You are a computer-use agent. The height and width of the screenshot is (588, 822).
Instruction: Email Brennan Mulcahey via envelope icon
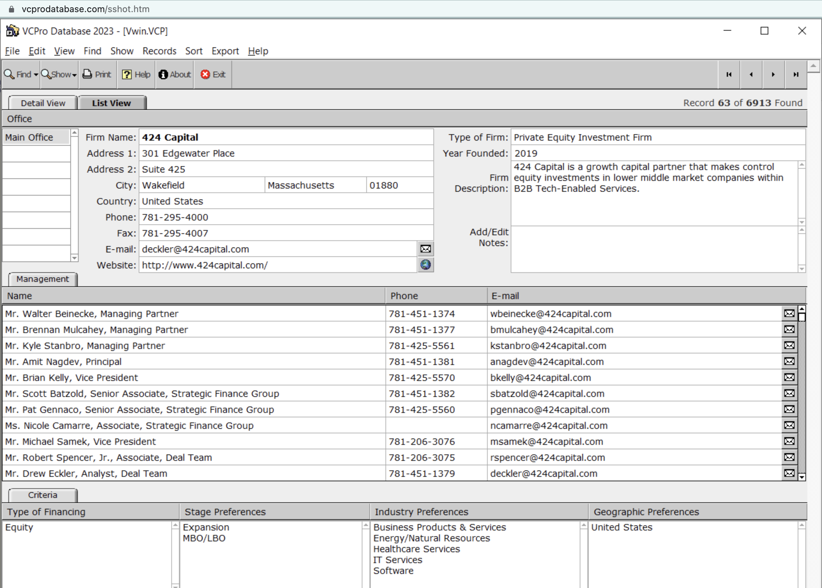point(789,329)
